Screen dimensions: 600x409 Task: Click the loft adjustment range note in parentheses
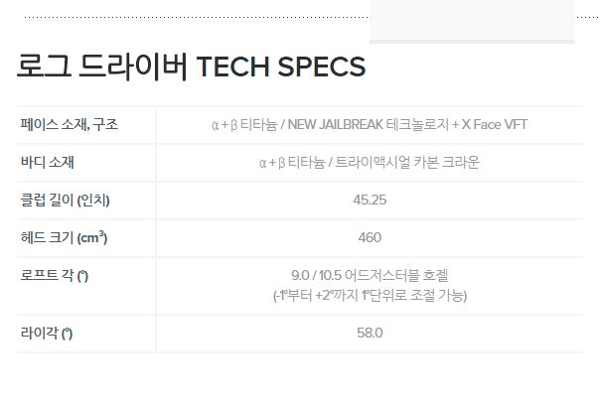click(x=370, y=295)
